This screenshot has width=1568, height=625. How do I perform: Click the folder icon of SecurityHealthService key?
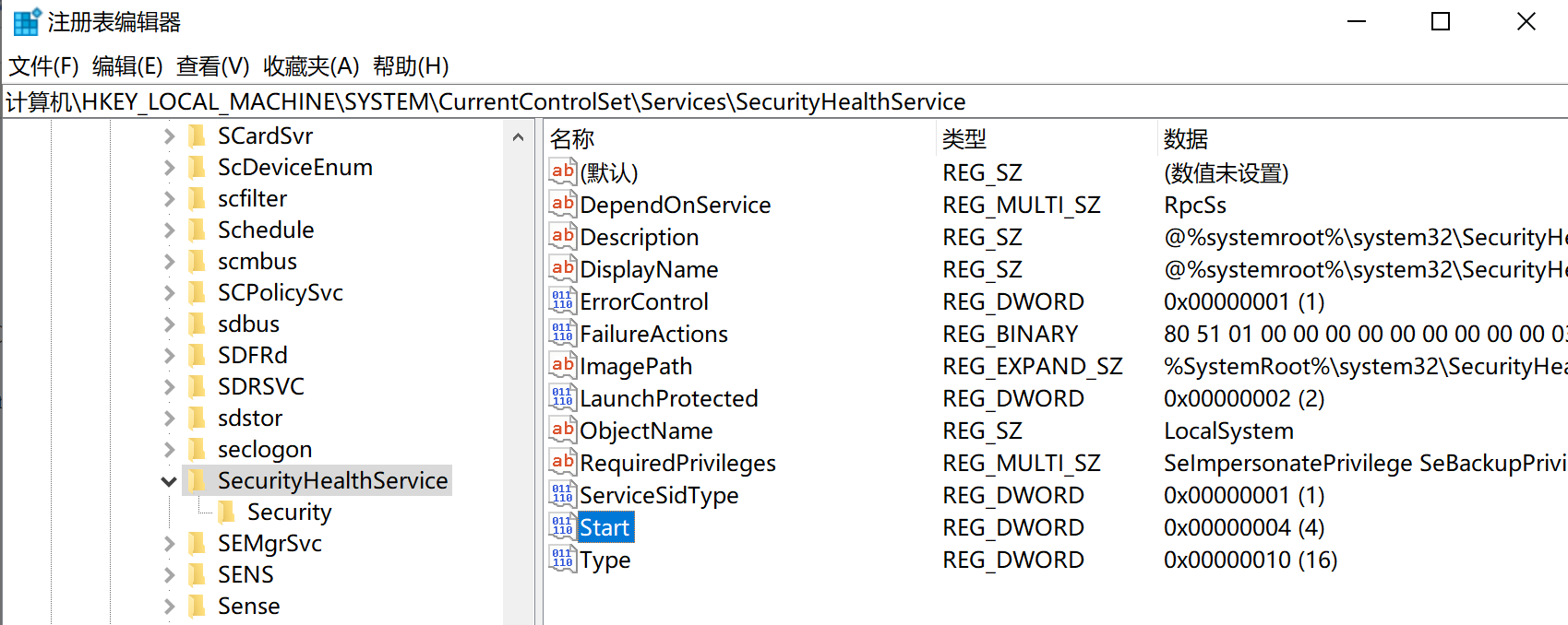197,480
